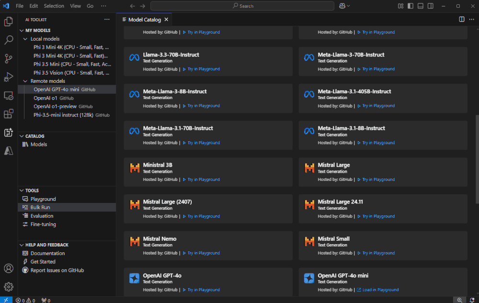The height and width of the screenshot is (303, 479).
Task: Open Source Control view
Action: (9, 58)
